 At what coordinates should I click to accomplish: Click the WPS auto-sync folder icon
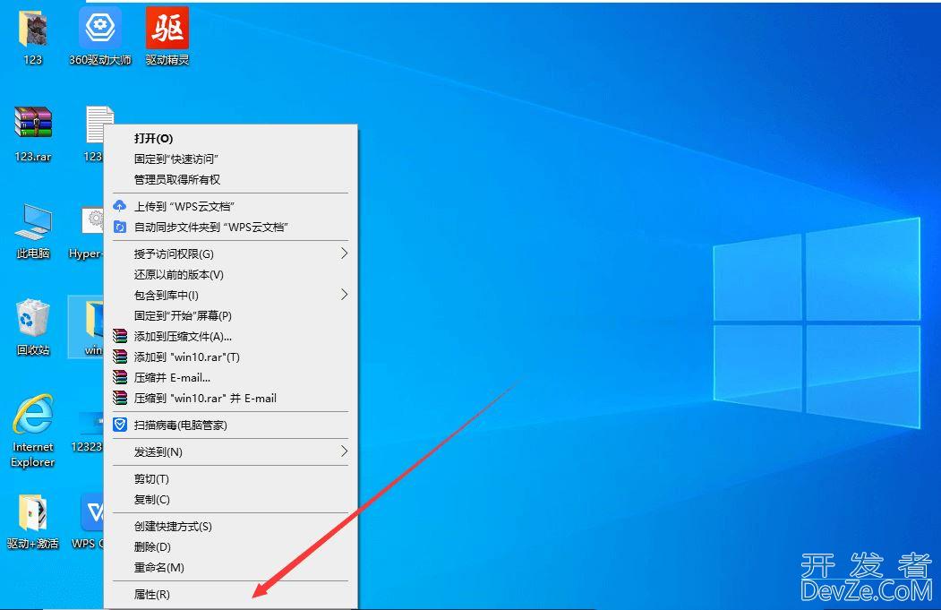[x=120, y=227]
